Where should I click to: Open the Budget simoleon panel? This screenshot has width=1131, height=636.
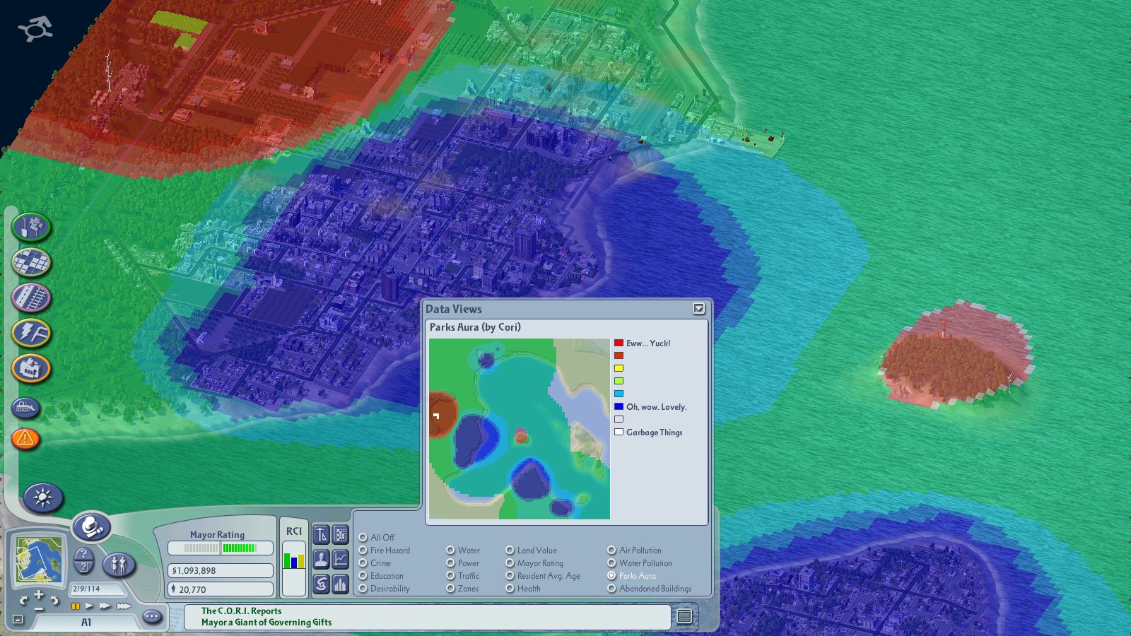coord(321,584)
